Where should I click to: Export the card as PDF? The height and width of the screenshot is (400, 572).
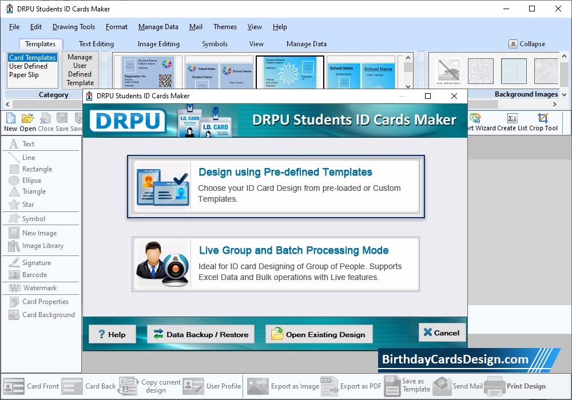coord(351,386)
